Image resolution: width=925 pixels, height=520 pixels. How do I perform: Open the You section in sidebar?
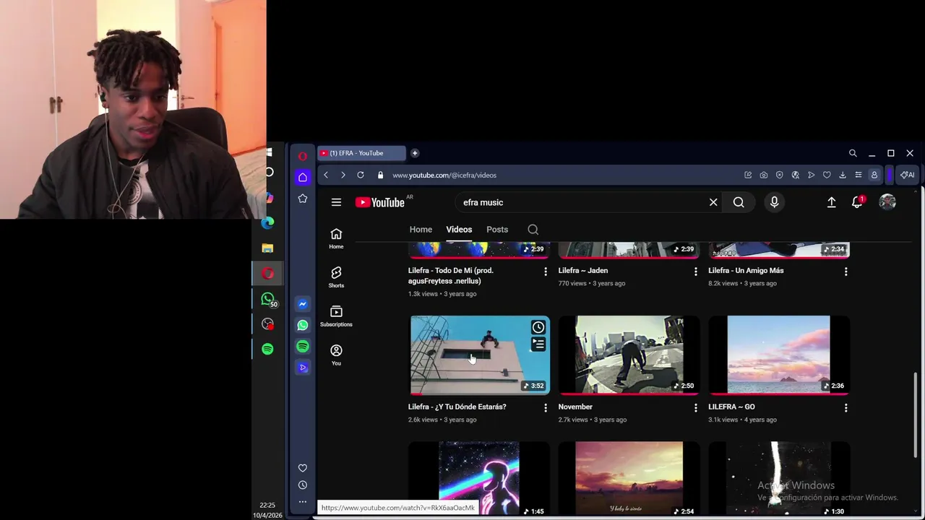(336, 355)
